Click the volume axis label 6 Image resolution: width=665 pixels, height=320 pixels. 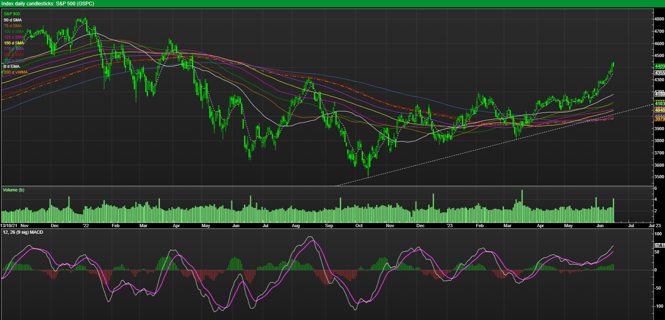[656, 188]
